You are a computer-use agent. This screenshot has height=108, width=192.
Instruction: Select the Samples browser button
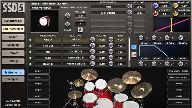13,79
